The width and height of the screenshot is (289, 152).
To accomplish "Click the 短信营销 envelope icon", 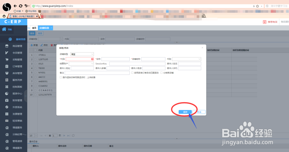I will (x=7, y=121).
